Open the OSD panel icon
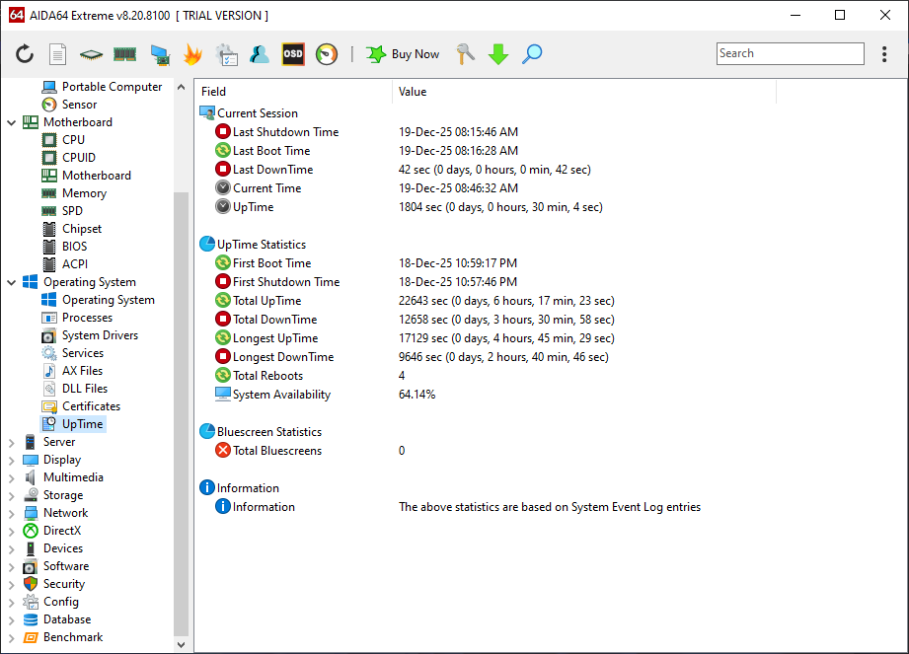 pyautogui.click(x=293, y=54)
